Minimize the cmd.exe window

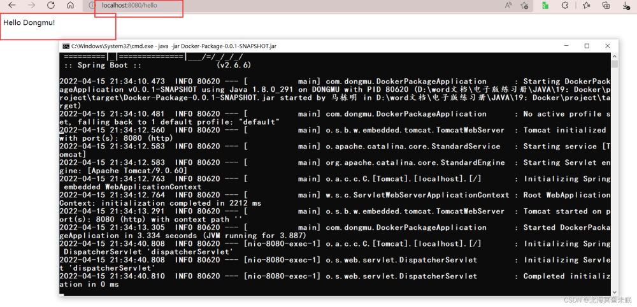(x=567, y=46)
